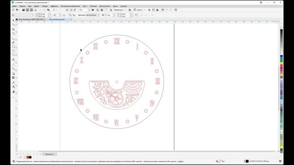Screen dimensions: 294x165
Task: Switch to the first document tab
Action: 32,19
